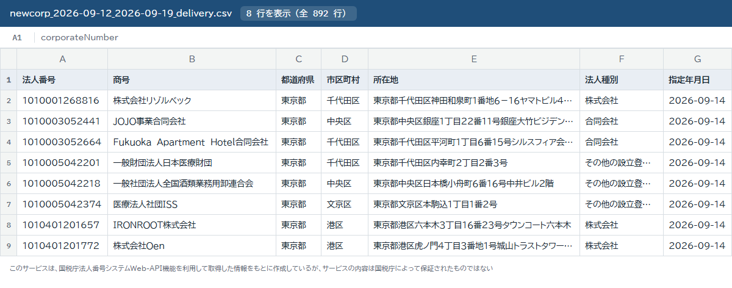Select column E header

(x=474, y=59)
